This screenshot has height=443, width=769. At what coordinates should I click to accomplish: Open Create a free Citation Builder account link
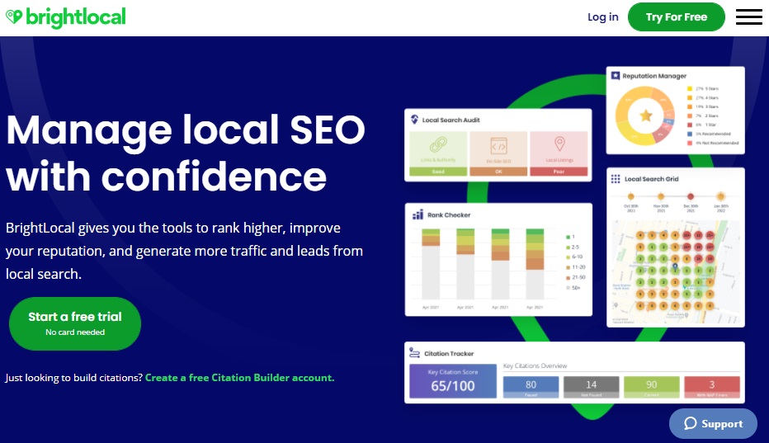(x=240, y=378)
